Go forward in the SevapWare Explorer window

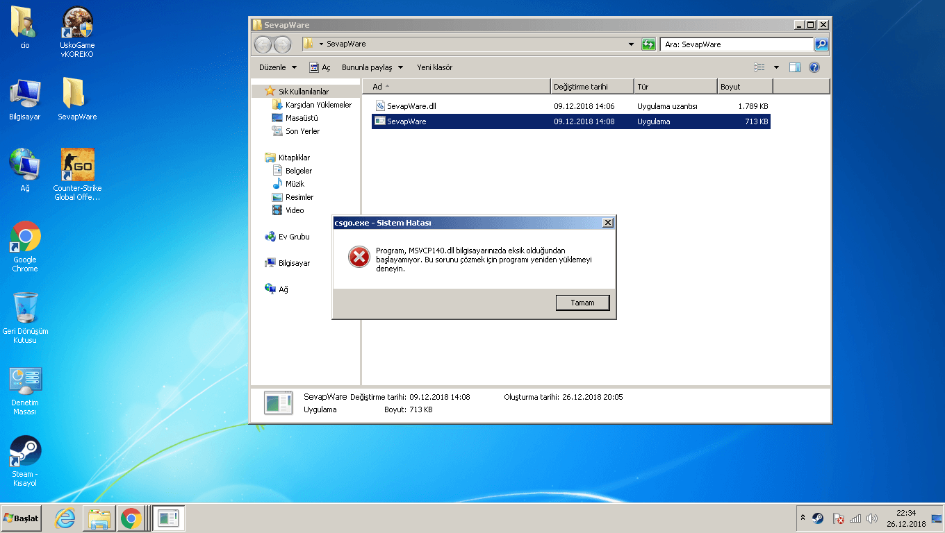point(283,44)
